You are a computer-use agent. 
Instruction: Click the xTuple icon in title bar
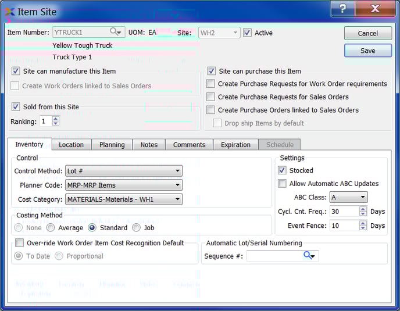pyautogui.click(x=10, y=11)
